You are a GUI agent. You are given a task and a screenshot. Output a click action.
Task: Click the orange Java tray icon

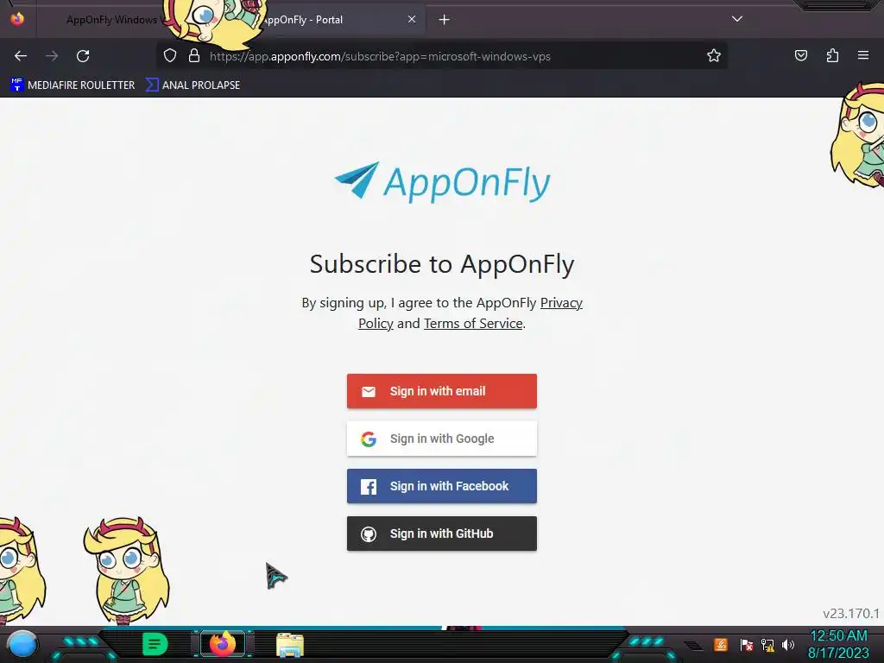(721, 644)
